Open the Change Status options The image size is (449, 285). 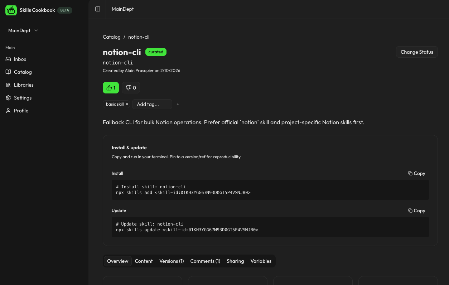(417, 52)
